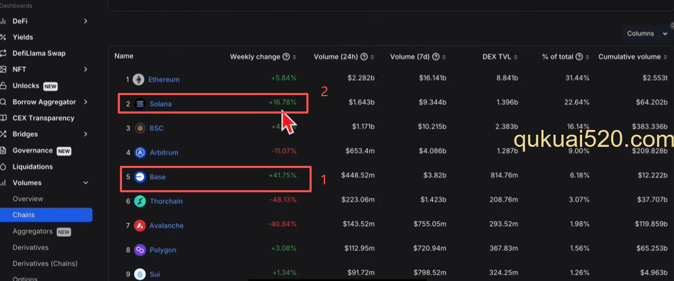Click the Avalanche logo icon
Image resolution: width=674 pixels, height=281 pixels.
click(140, 226)
